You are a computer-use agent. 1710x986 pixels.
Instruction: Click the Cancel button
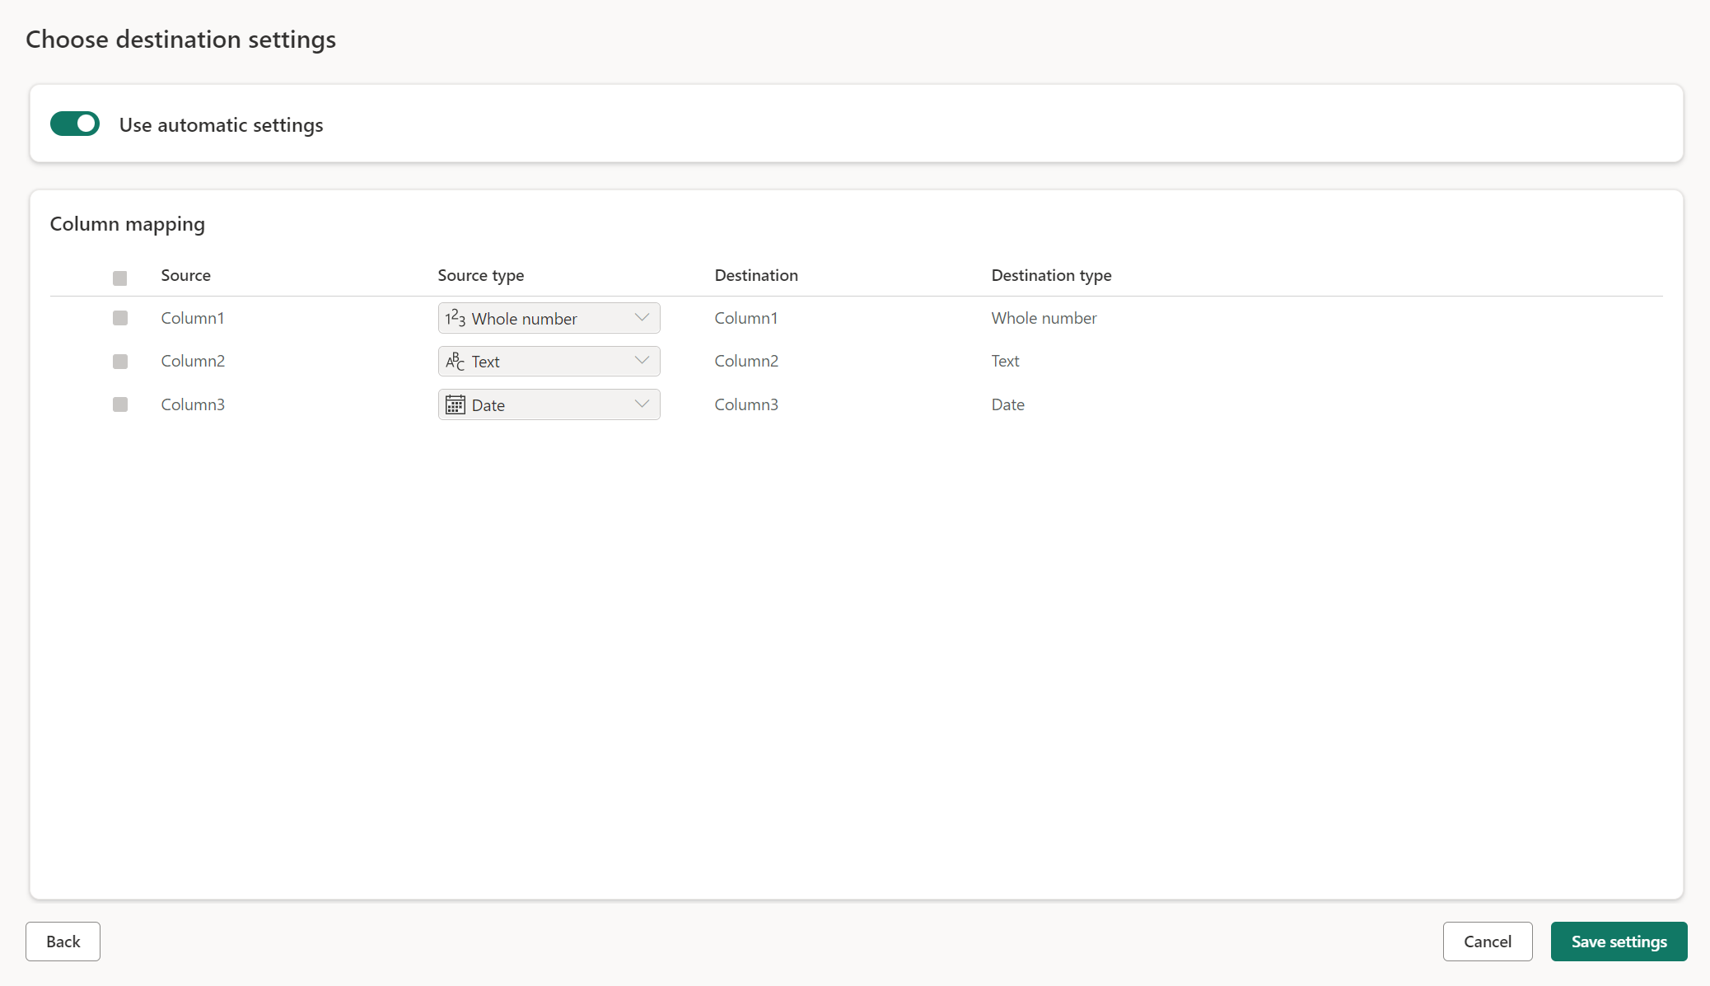(1488, 942)
